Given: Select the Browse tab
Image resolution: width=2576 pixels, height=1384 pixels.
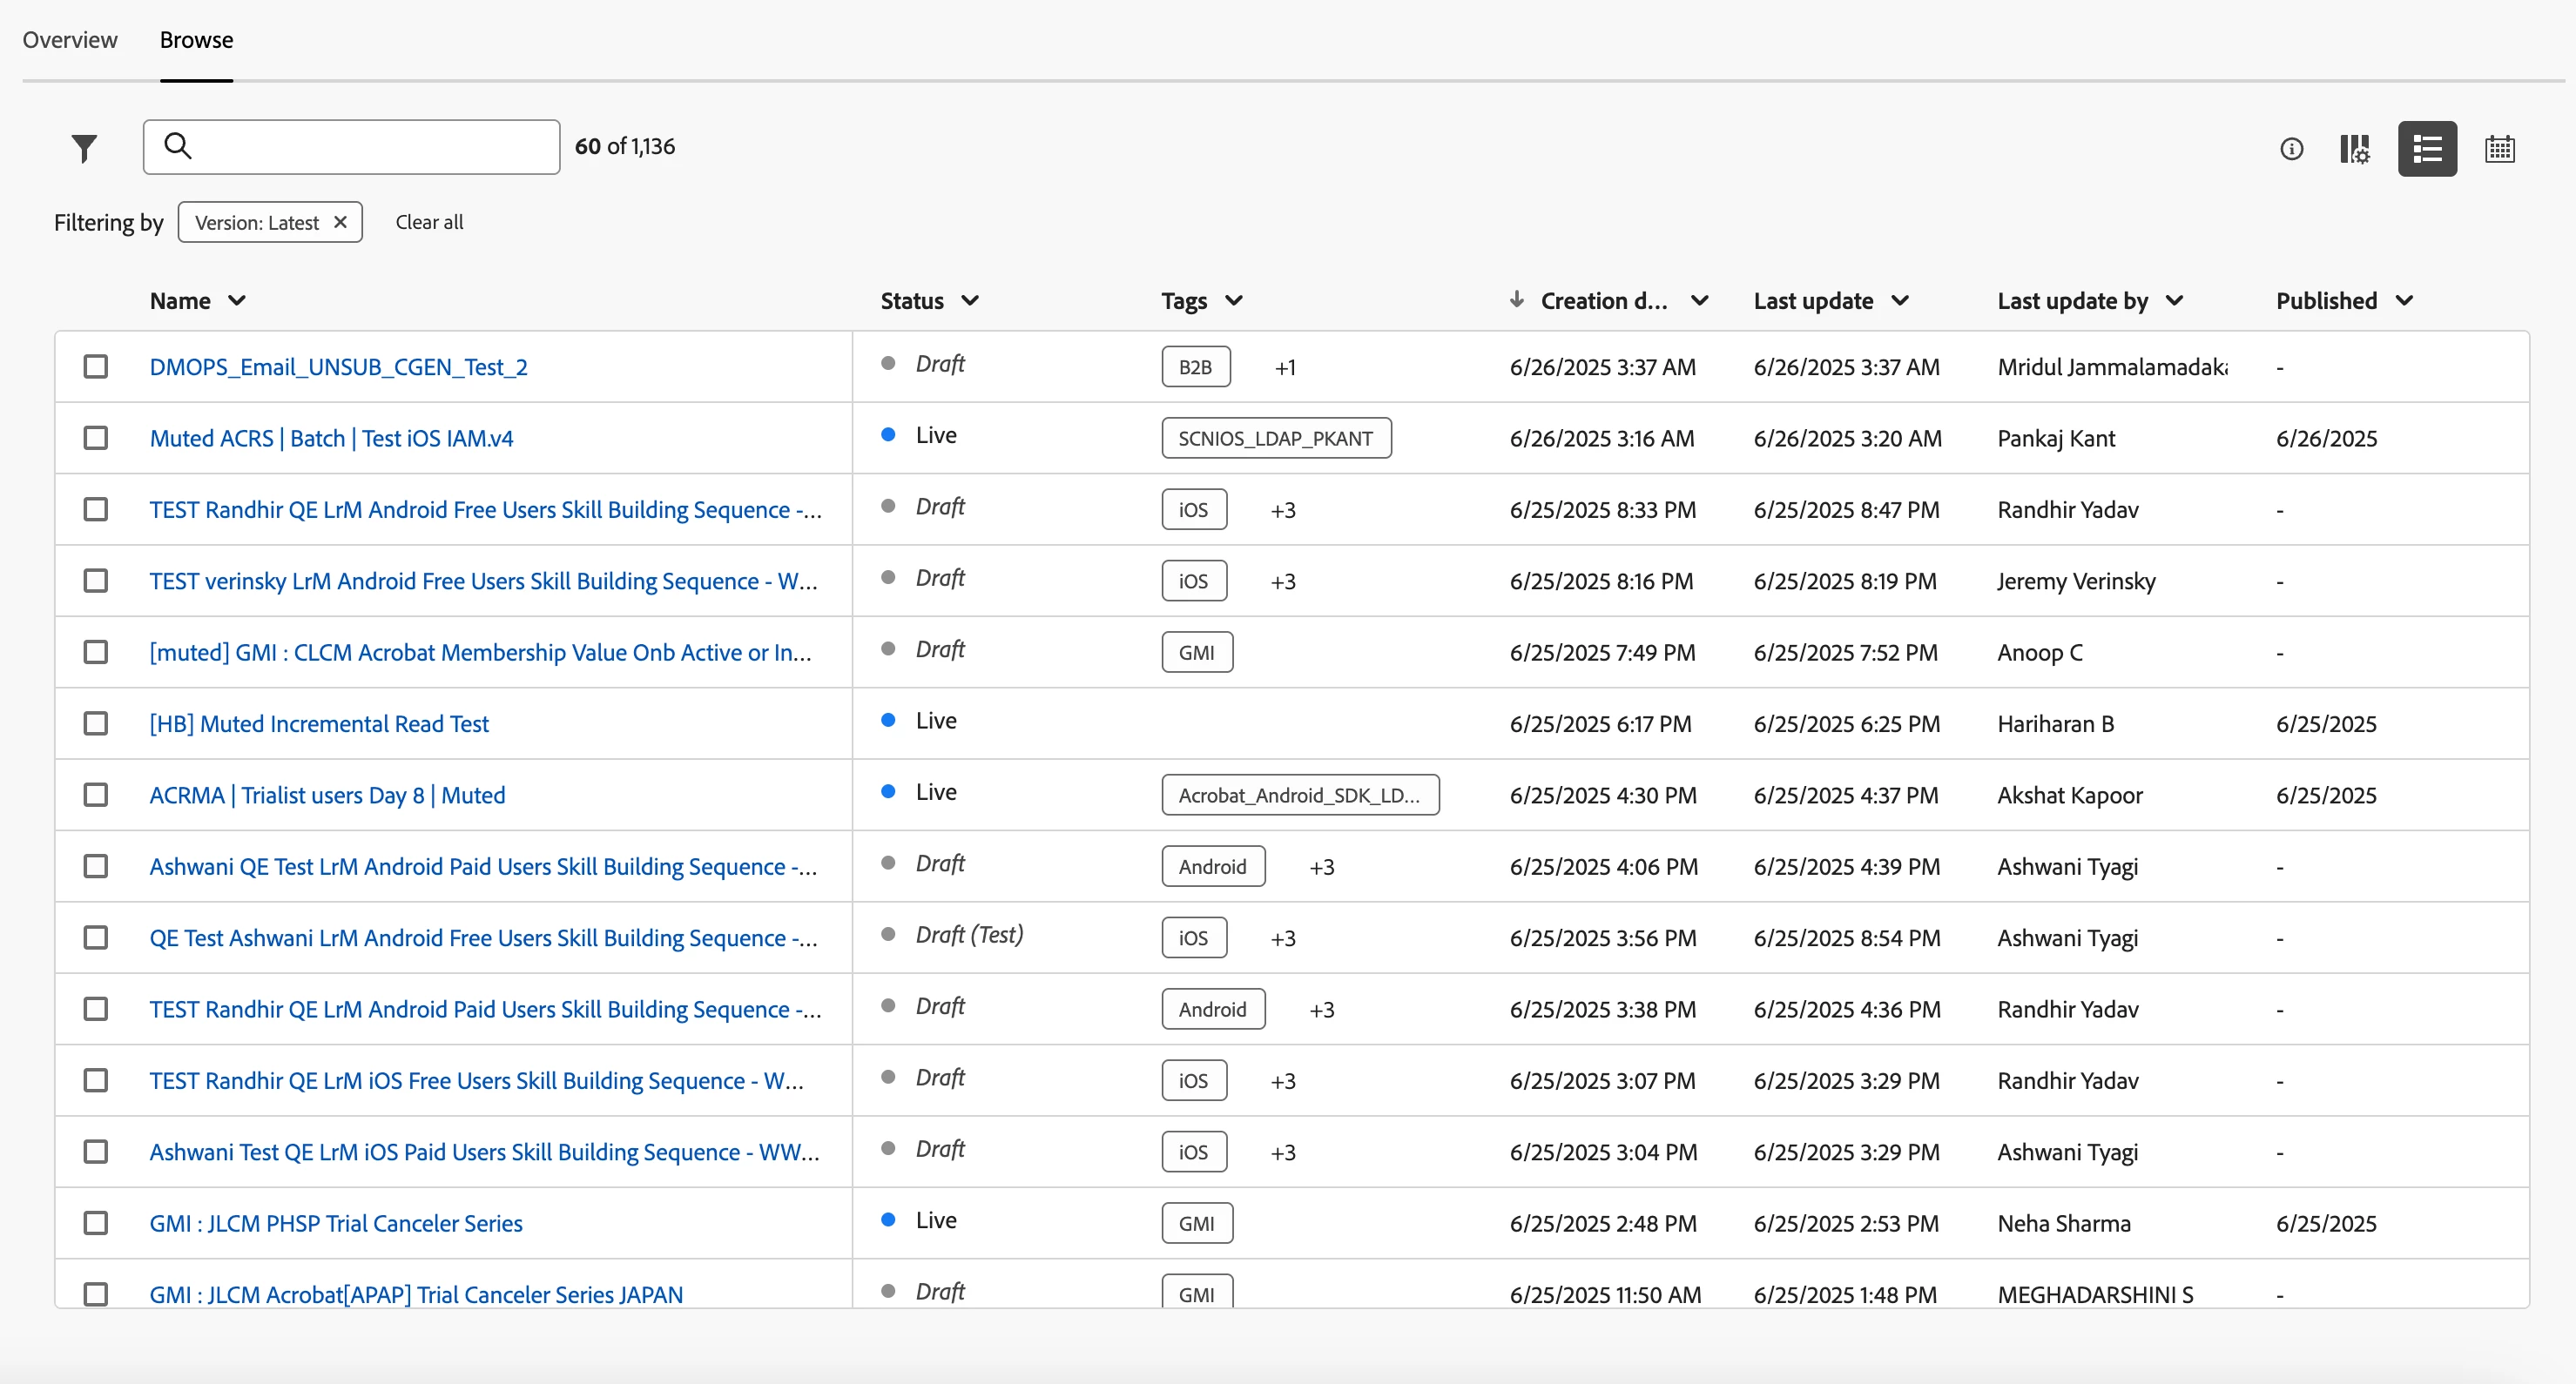Looking at the screenshot, I should [196, 40].
